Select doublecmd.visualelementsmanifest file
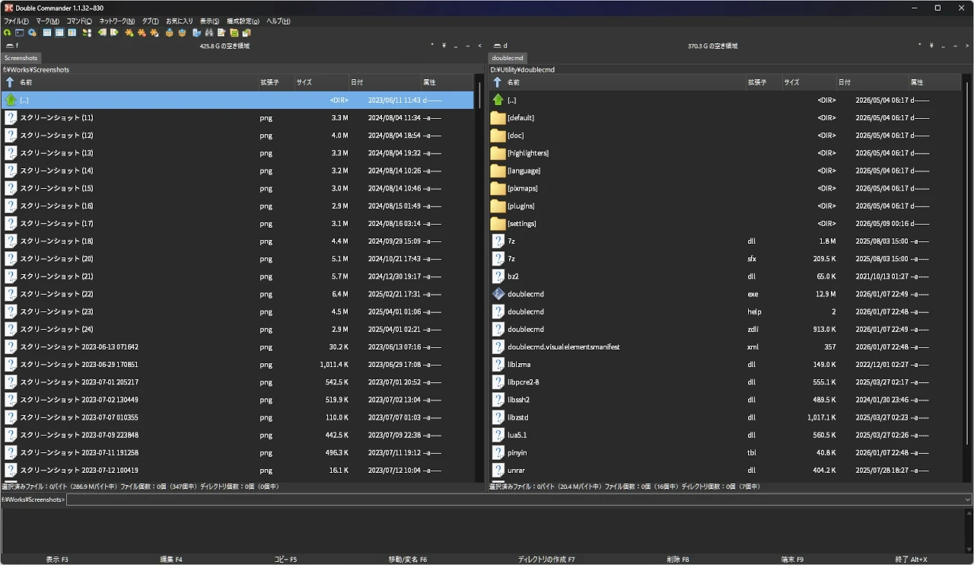The image size is (974, 565). tap(725, 346)
